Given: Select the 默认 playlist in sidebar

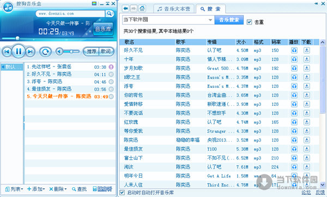Looking at the screenshot, I should pyautogui.click(x=12, y=67).
